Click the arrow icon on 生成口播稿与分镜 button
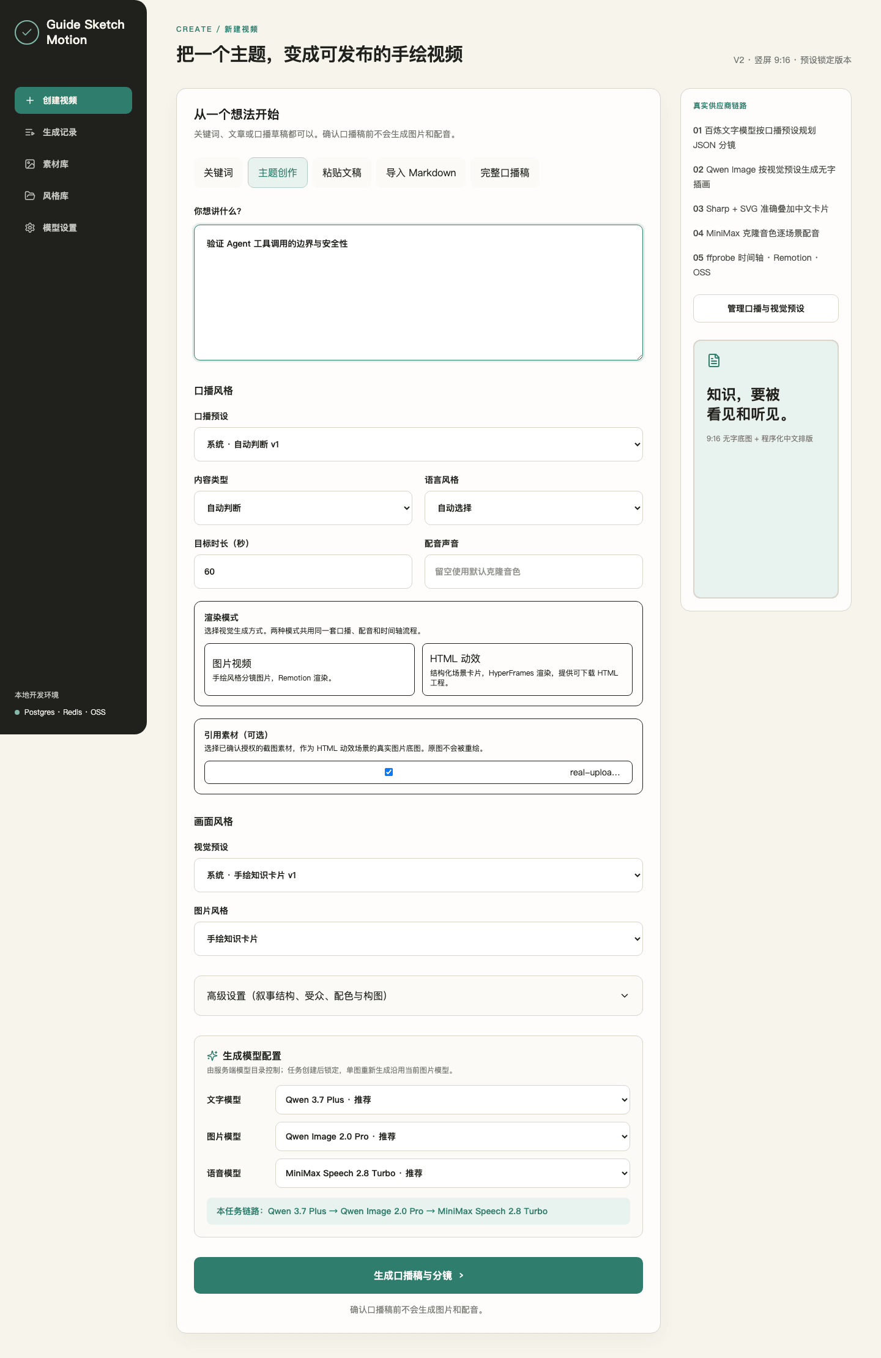This screenshot has width=881, height=1358. pyautogui.click(x=461, y=1275)
